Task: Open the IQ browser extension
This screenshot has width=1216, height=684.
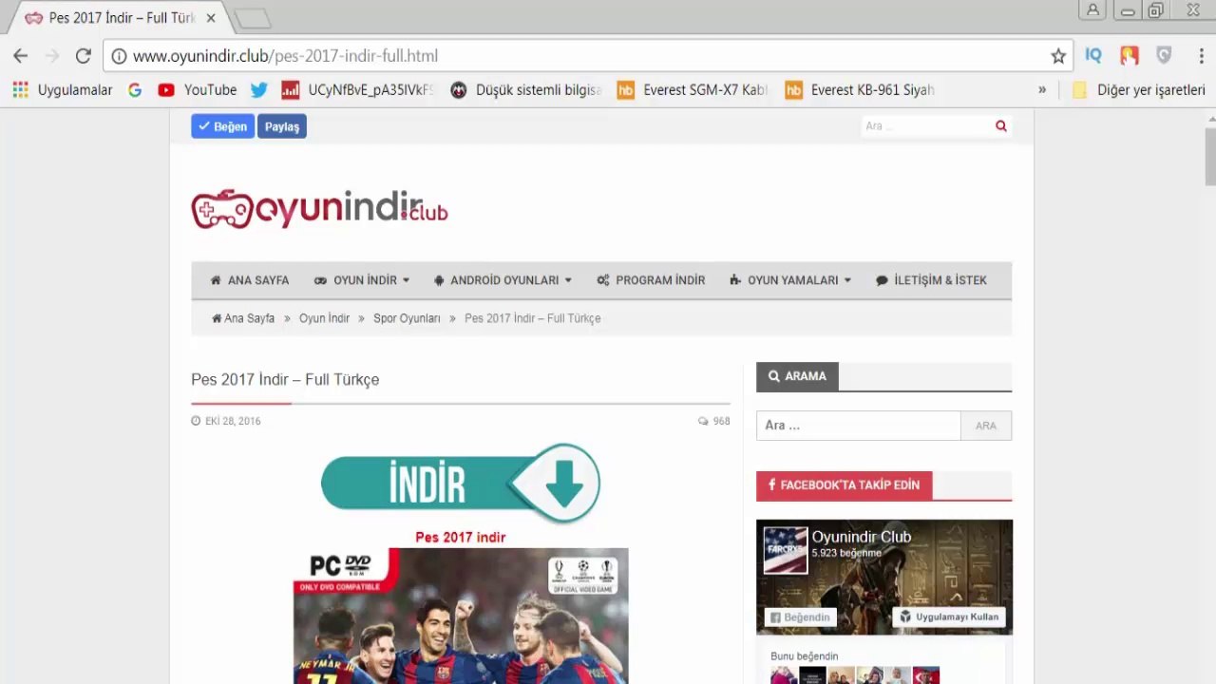Action: pos(1093,56)
